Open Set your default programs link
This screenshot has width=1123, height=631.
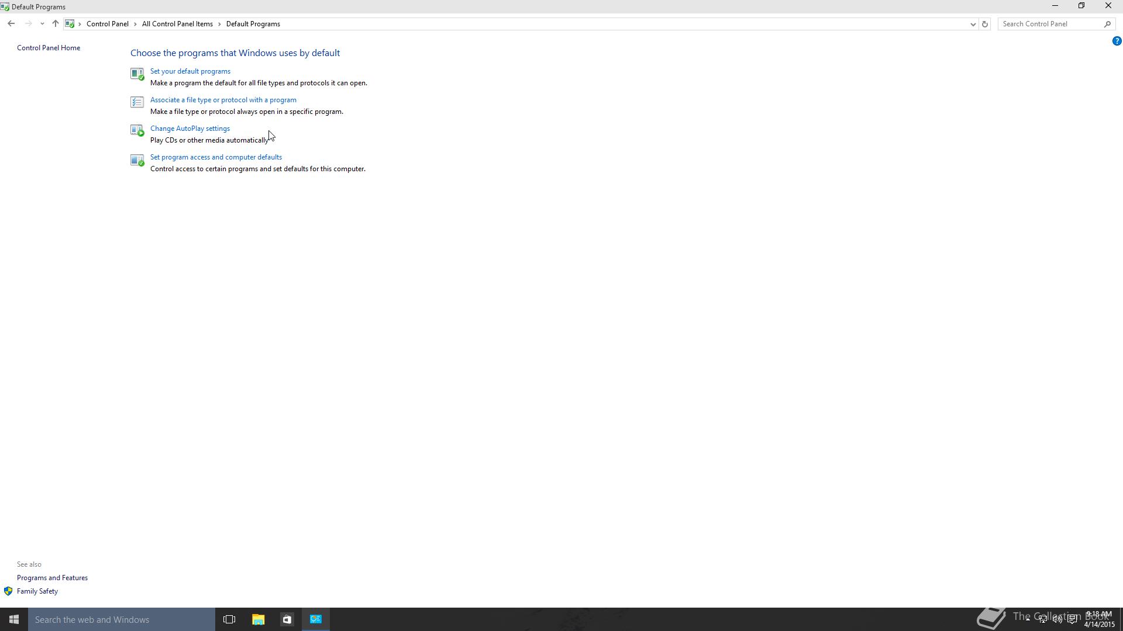190,71
